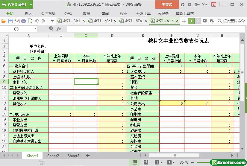The height and width of the screenshot is (166, 247).
Task: Open the Name Box dropdown arrow
Action: click(35, 29)
